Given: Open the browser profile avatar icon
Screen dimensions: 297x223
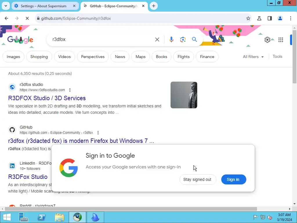Looking at the screenshot, I should (280, 18).
